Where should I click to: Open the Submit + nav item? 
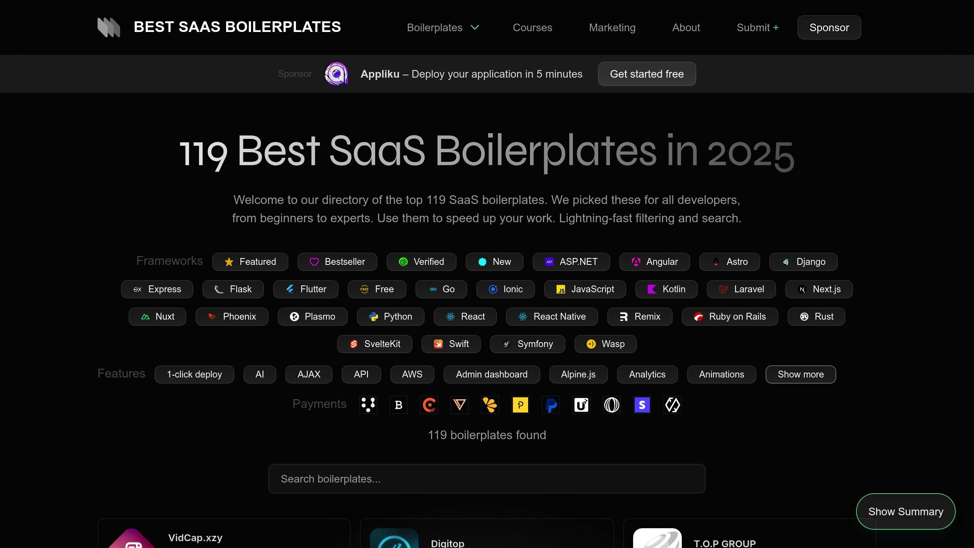coord(758,27)
